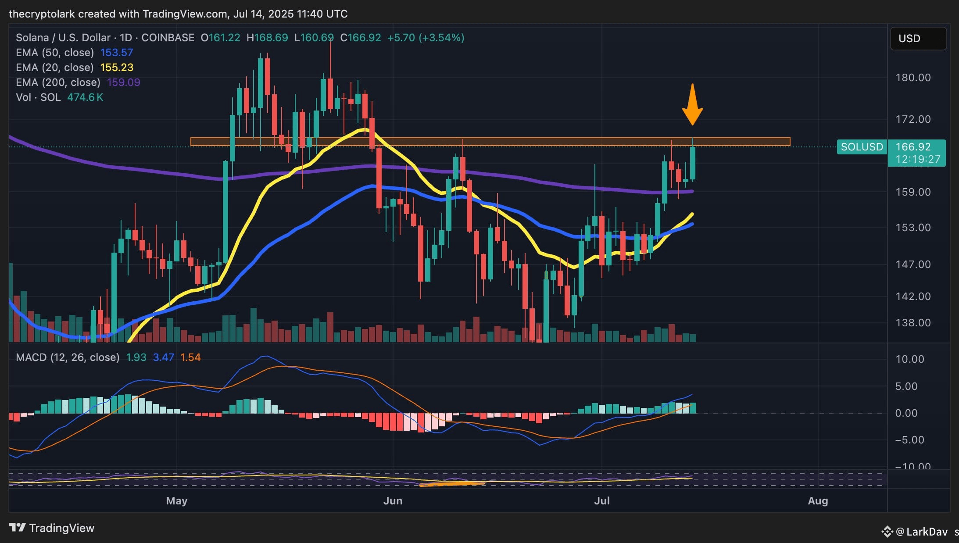This screenshot has height=543, width=959.
Task: Click the EMA (200, close) indicator legend
Action: tap(58, 82)
